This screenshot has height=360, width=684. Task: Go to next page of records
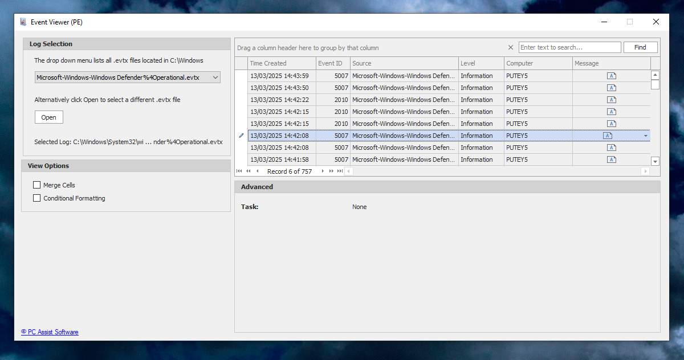(x=331, y=171)
